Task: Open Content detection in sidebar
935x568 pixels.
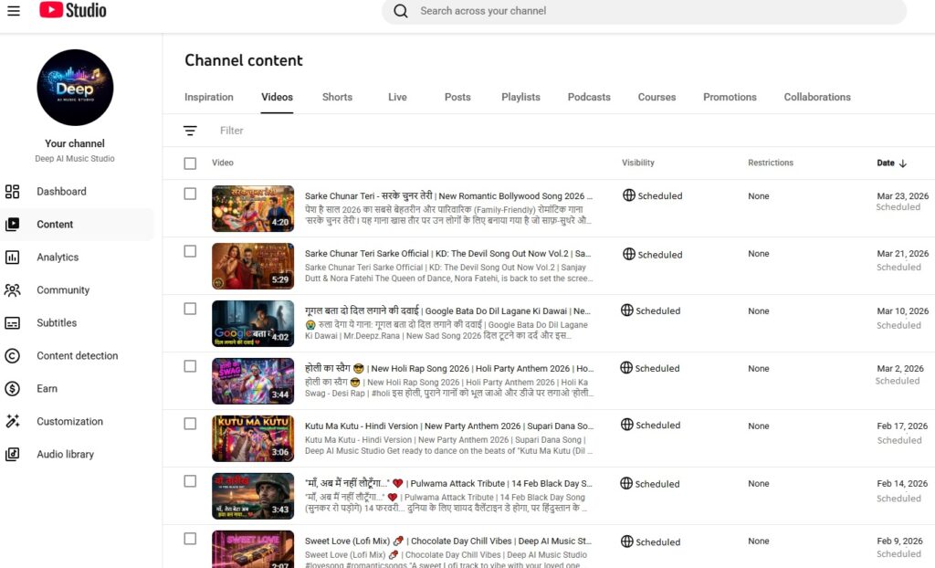Action: [77, 356]
